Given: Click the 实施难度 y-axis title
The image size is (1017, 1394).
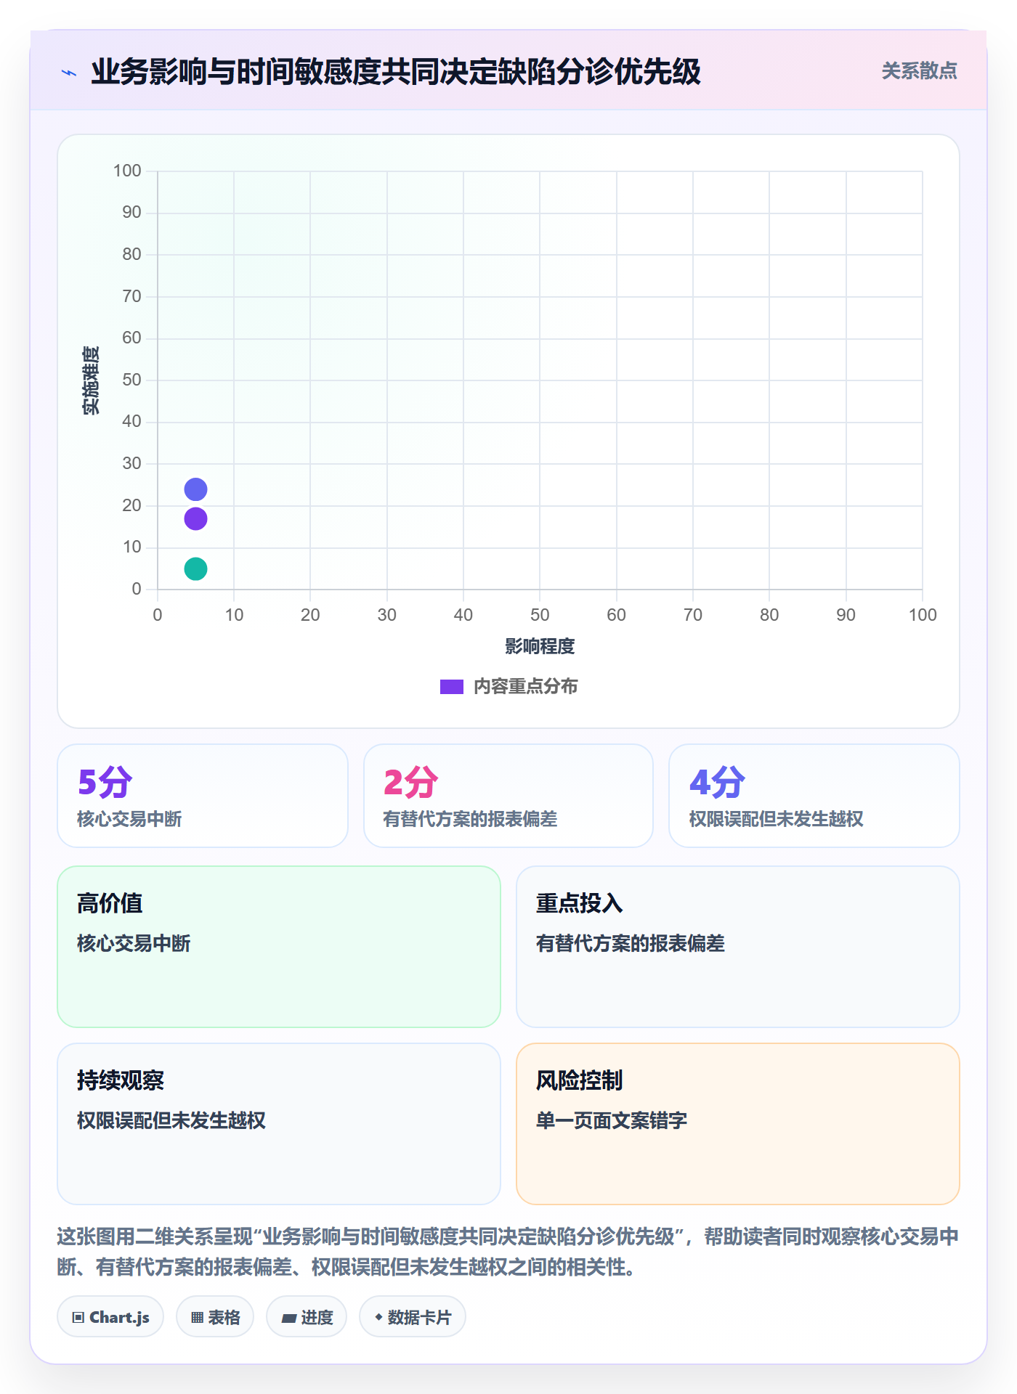Looking at the screenshot, I should tap(91, 380).
